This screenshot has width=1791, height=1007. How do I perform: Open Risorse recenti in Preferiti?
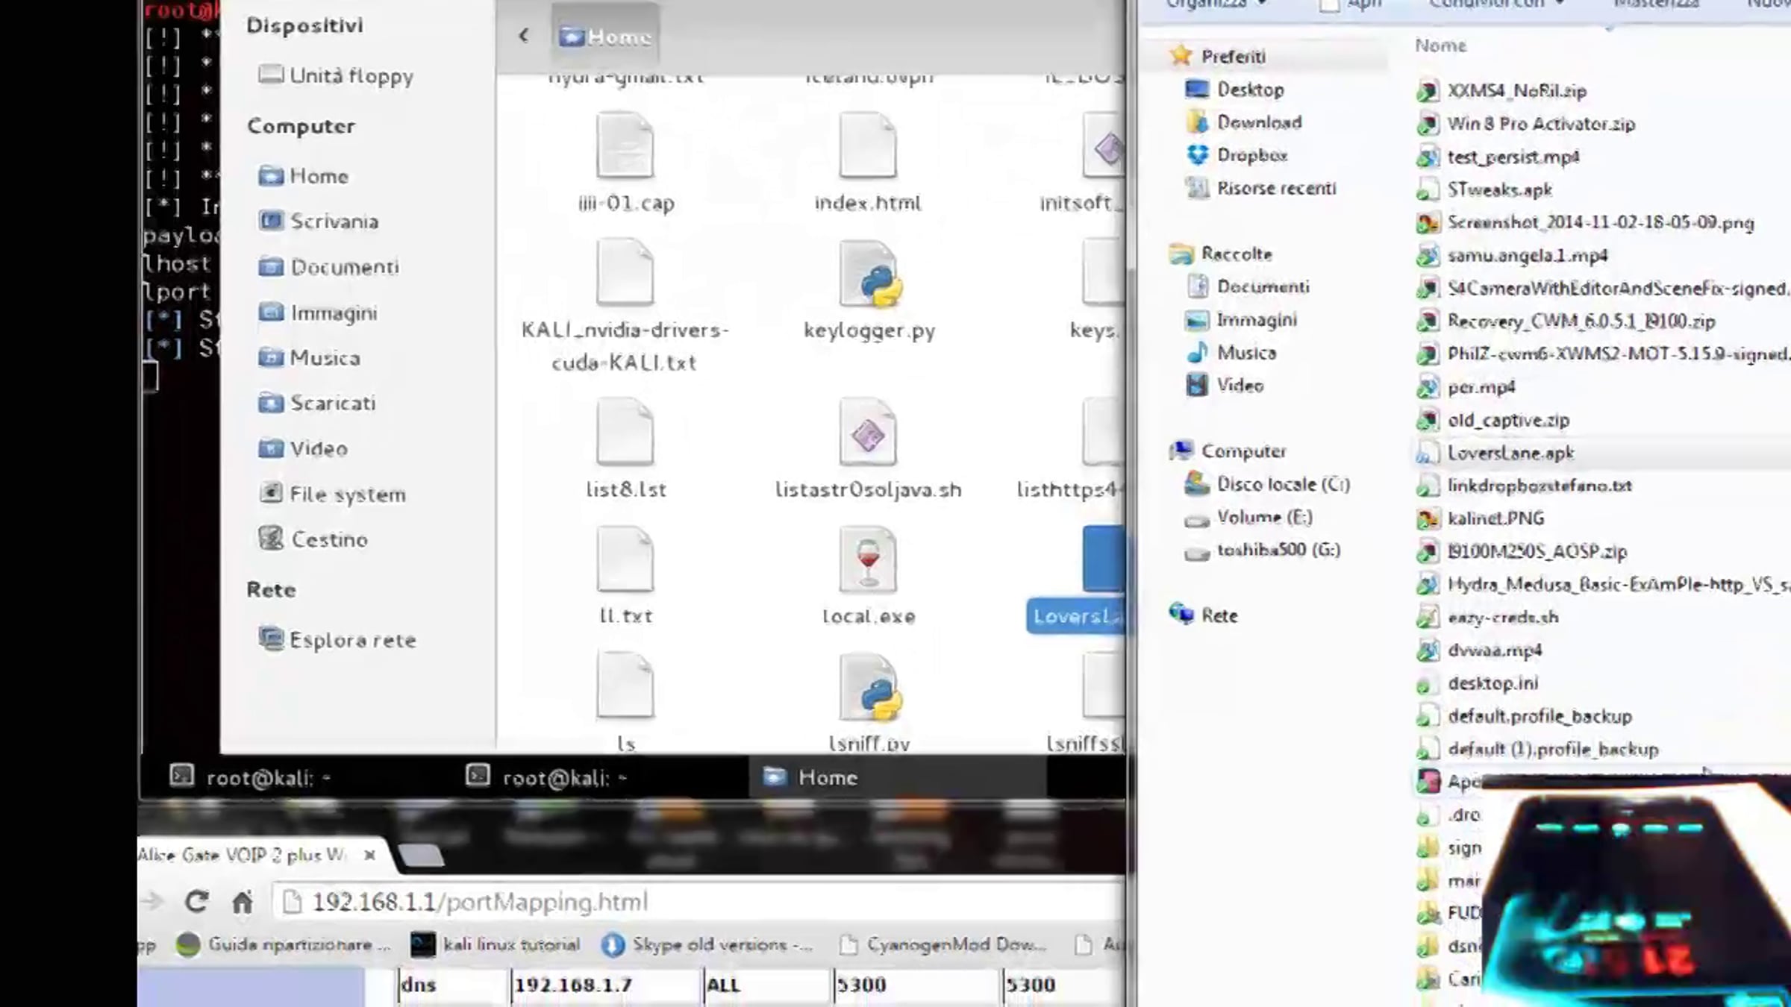click(x=1275, y=188)
